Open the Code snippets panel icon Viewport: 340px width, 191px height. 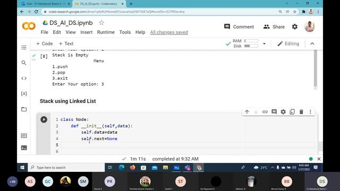point(24,79)
